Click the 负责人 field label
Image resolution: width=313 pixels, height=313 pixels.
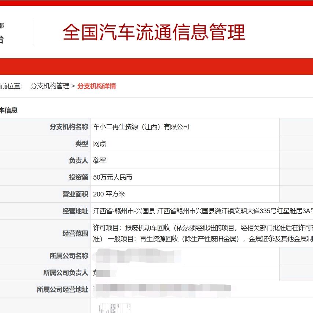click(78, 160)
